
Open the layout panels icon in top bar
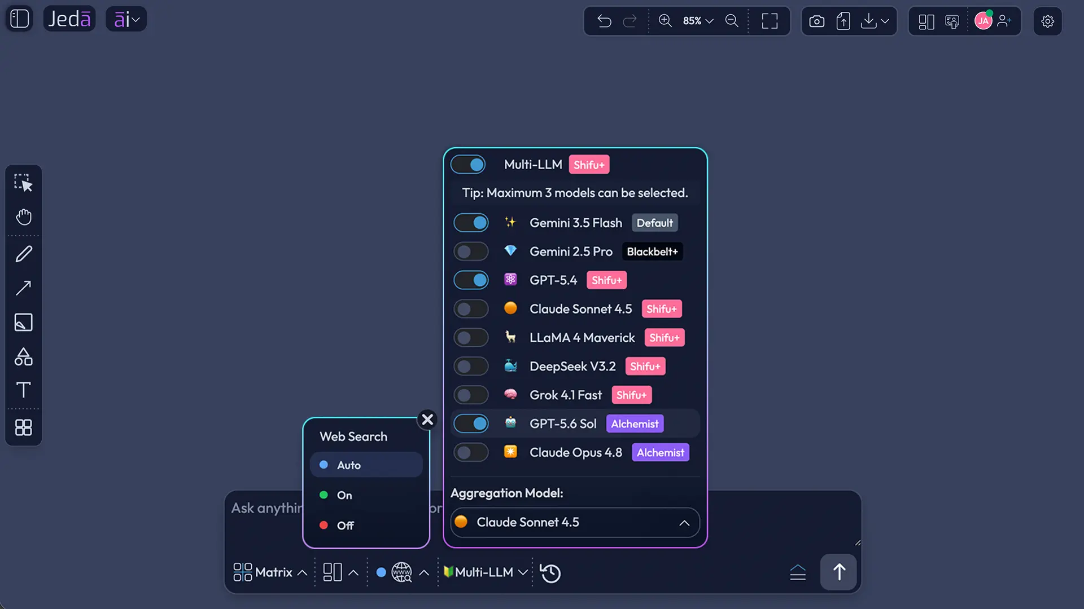[926, 21]
